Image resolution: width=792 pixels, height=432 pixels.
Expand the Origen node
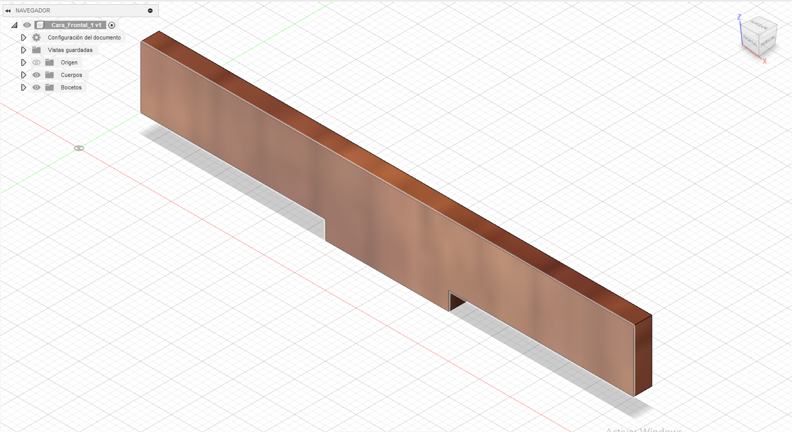coord(23,62)
